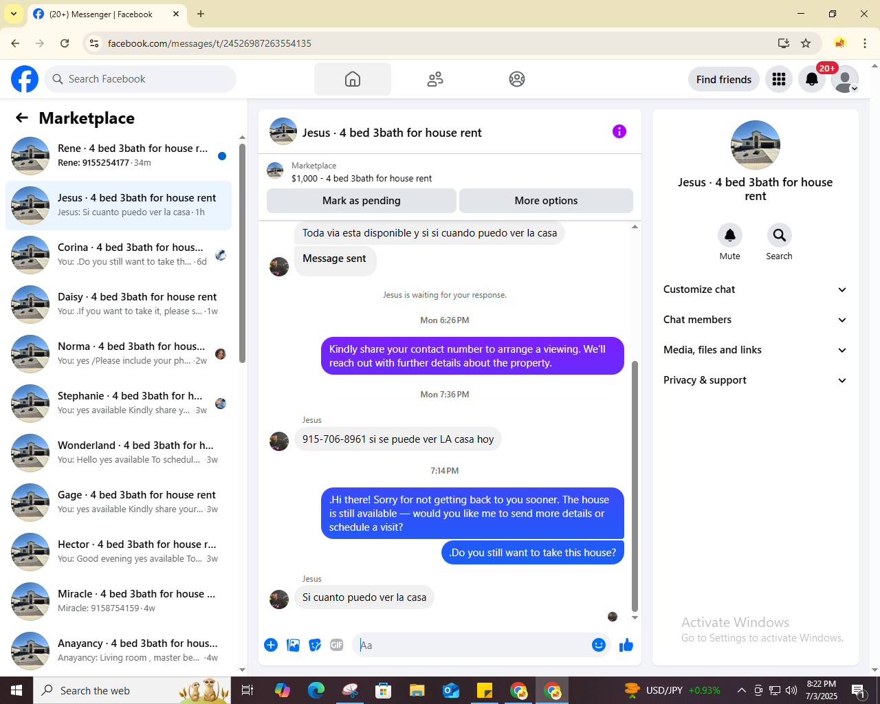The width and height of the screenshot is (880, 704).
Task: Install app icon in address bar
Action: click(x=784, y=43)
